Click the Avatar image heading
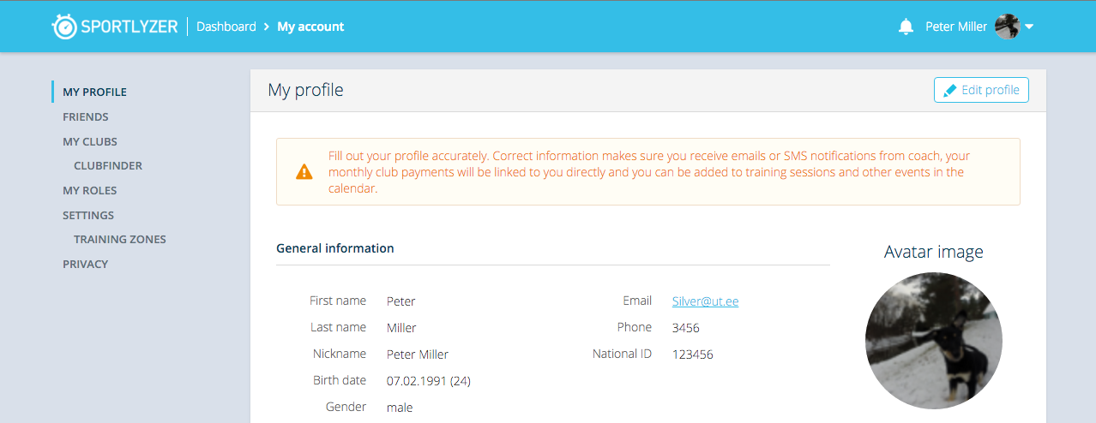Image resolution: width=1096 pixels, height=423 pixels. pos(934,252)
